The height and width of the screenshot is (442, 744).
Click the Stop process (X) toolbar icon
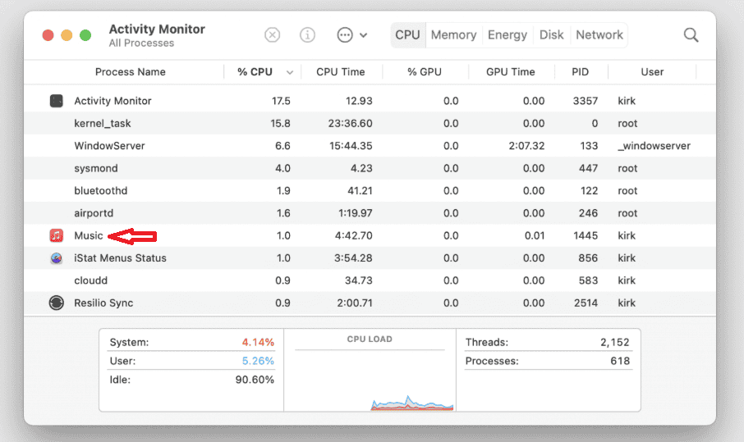coord(273,35)
